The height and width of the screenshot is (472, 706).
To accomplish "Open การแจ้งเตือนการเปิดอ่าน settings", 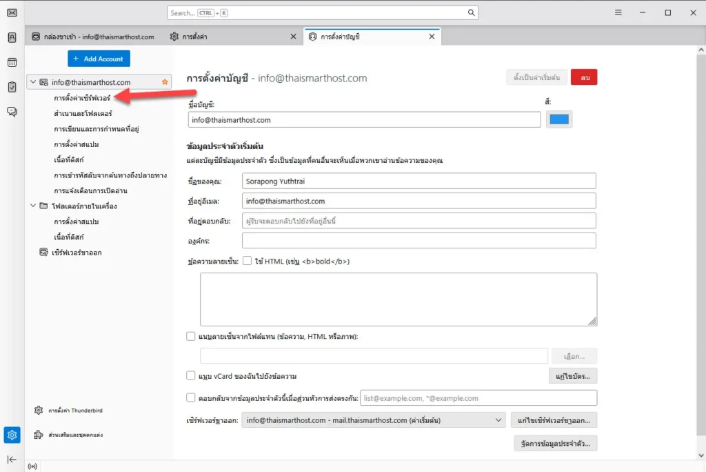I will pyautogui.click(x=90, y=190).
